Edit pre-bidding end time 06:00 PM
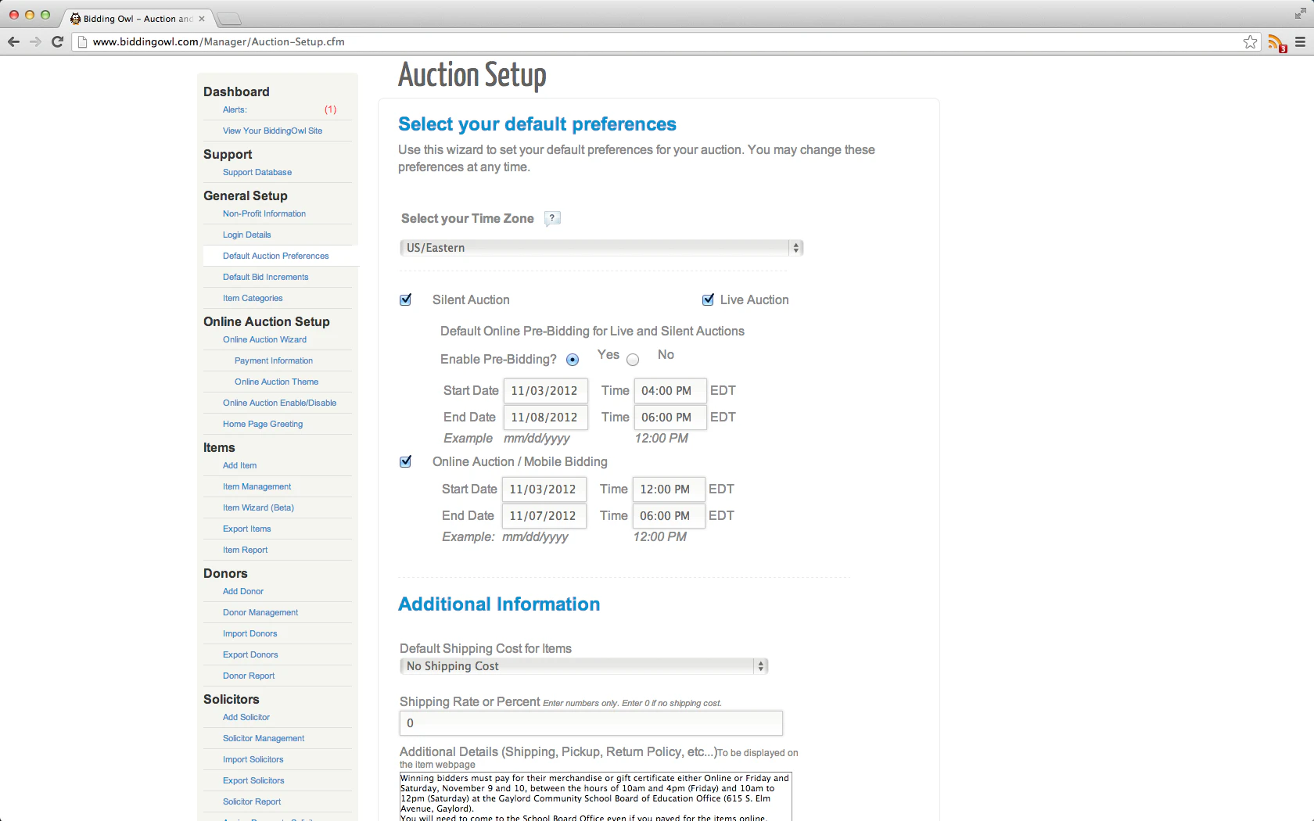Screen dimensions: 1314x821 click(670, 418)
